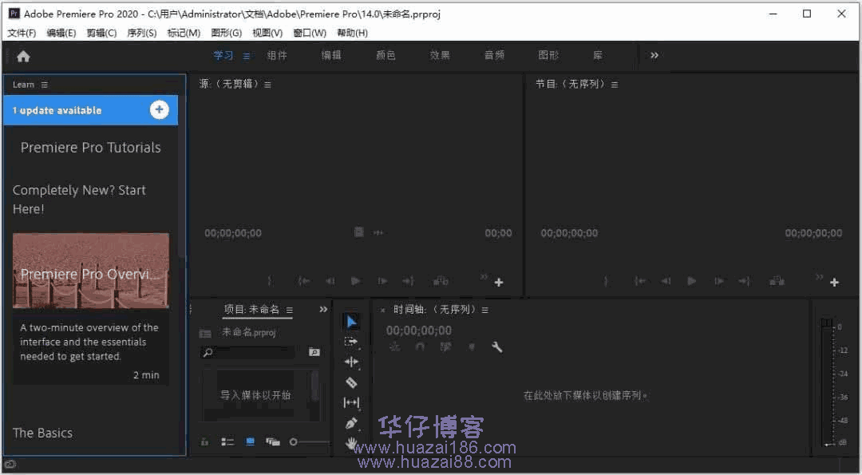The image size is (862, 475).
Task: Open timeline display settings wrench
Action: point(497,347)
